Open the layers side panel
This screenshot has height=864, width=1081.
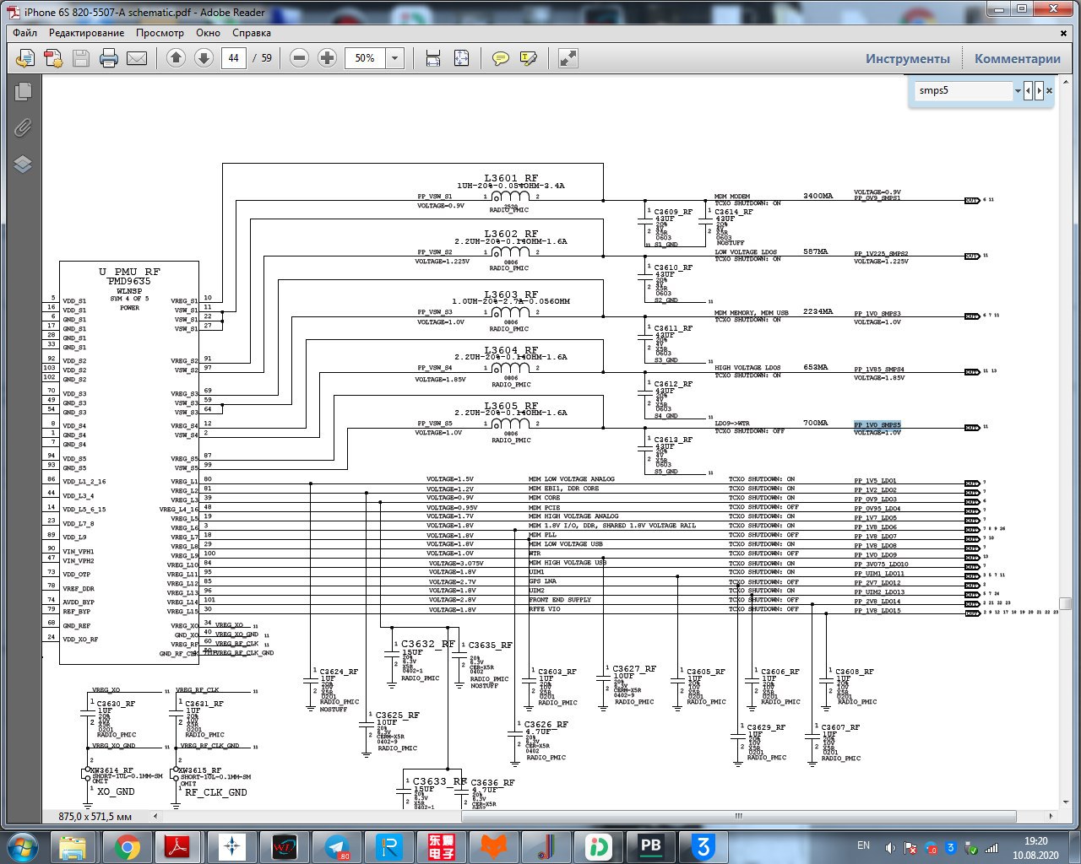pyautogui.click(x=23, y=164)
